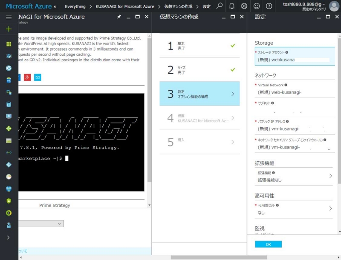Screen dimensions: 341x260
Task: Open step 1 基本 in wizard
Action: (199, 46)
